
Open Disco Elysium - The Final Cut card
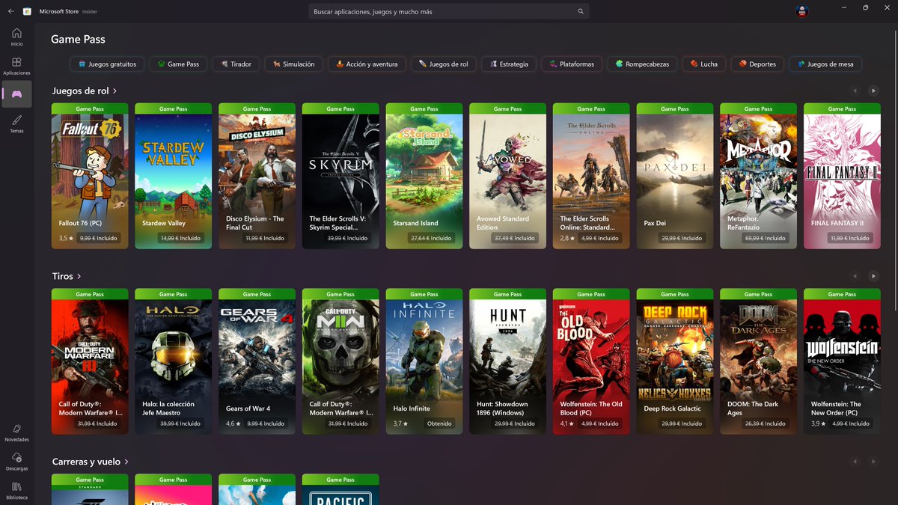[x=257, y=177]
